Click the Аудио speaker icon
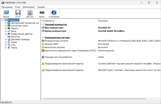The width and height of the screenshot is (161, 104). pos(9,42)
